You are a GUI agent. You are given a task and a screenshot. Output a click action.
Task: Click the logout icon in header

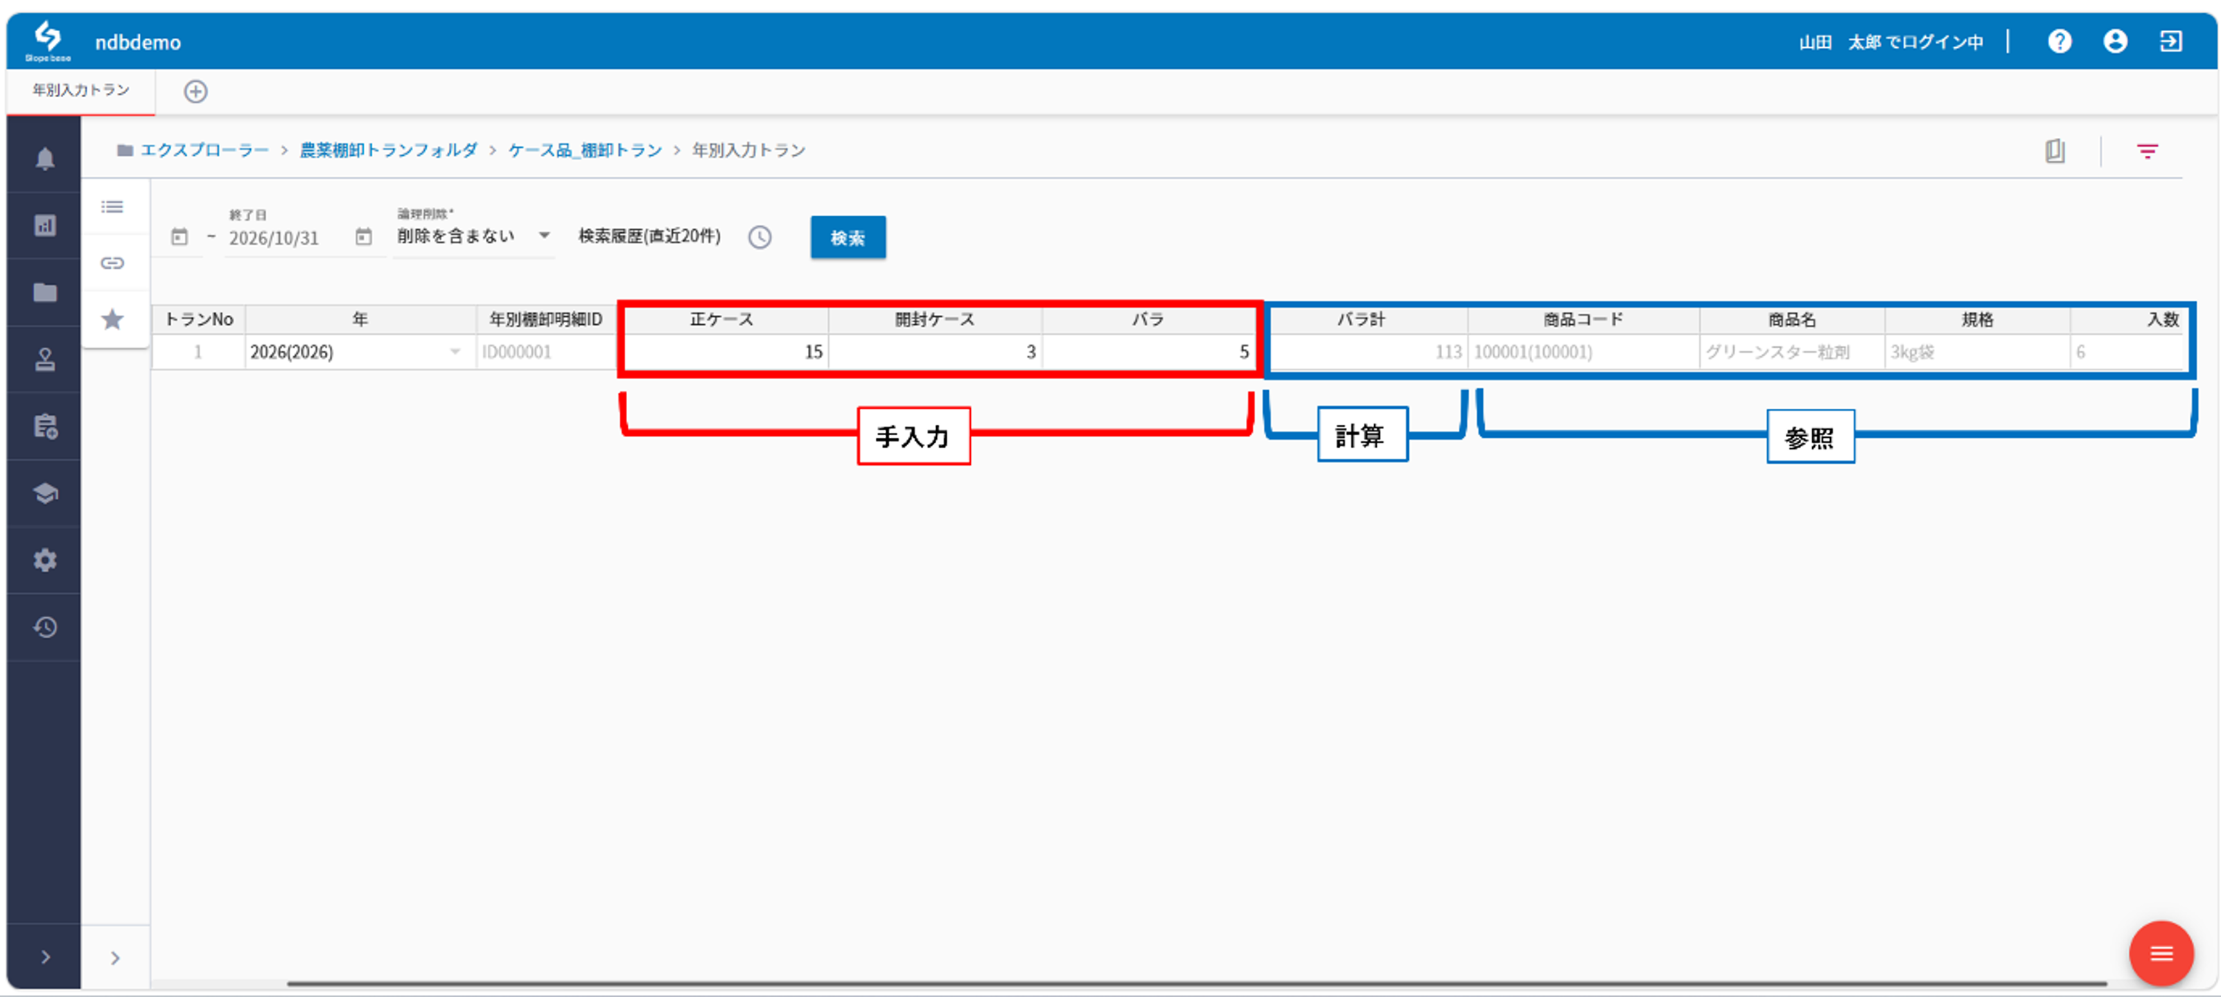[x=2171, y=42]
